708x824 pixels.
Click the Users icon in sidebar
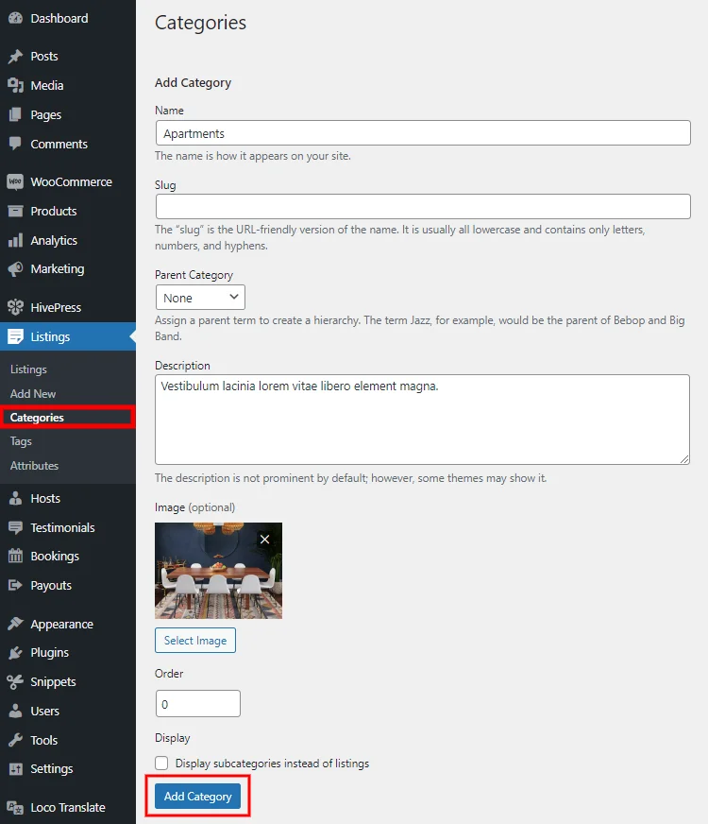coord(16,711)
